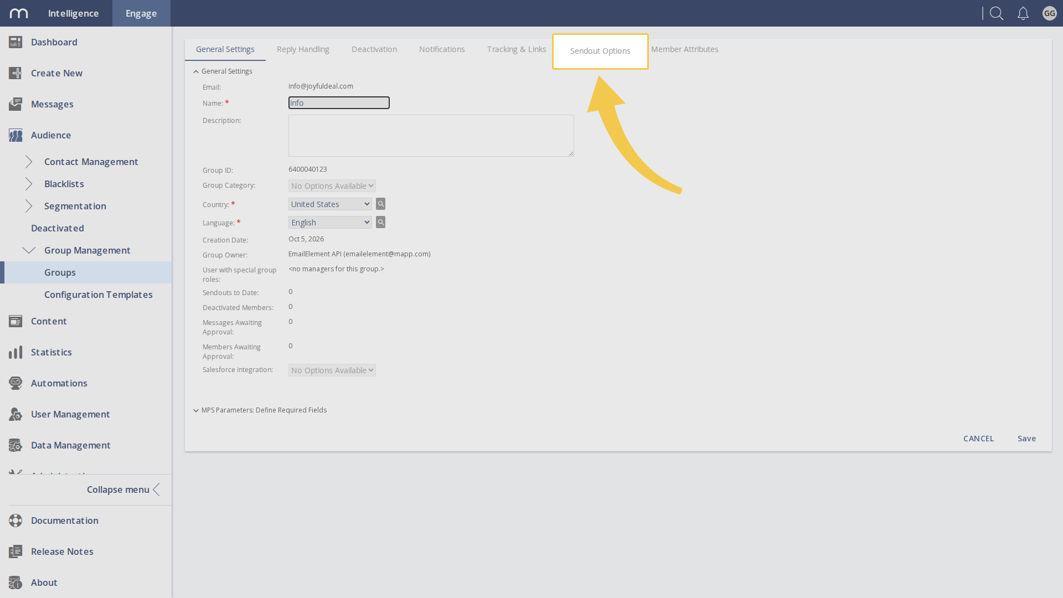Click the Save button
The image size is (1063, 598).
pos(1026,439)
